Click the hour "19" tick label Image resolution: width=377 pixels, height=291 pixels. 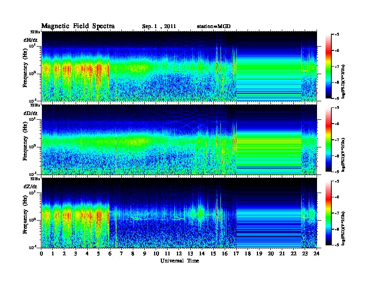tap(259, 253)
